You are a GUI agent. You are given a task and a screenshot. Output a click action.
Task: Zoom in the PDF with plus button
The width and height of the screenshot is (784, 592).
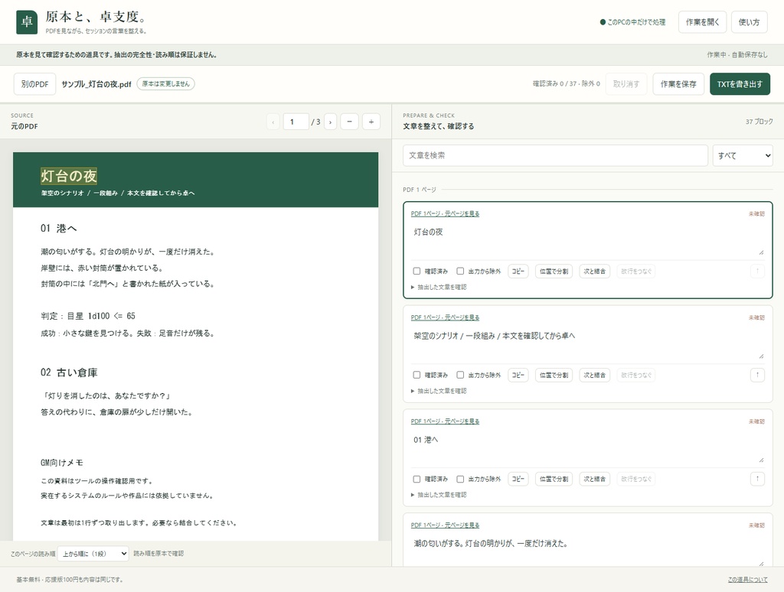(371, 122)
